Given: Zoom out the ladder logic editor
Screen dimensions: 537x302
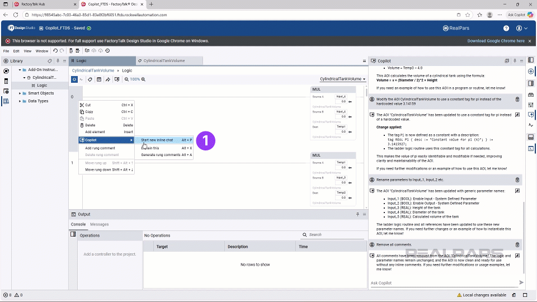Looking at the screenshot, I should click(x=126, y=79).
